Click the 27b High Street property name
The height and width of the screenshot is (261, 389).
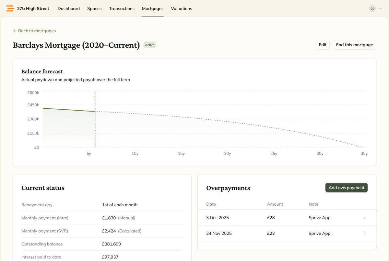pyautogui.click(x=33, y=9)
